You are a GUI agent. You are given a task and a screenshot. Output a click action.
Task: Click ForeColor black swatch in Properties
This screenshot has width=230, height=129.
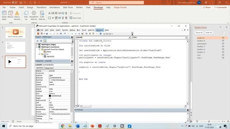[x=50, y=96]
